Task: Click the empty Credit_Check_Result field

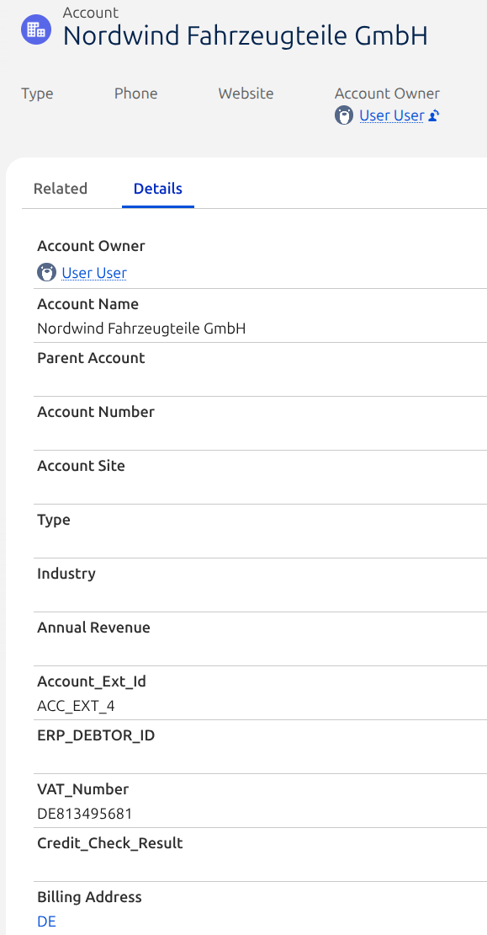Action: tap(260, 855)
